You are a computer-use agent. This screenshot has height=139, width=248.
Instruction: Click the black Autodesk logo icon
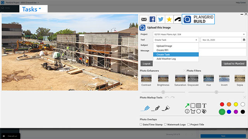(177, 19)
